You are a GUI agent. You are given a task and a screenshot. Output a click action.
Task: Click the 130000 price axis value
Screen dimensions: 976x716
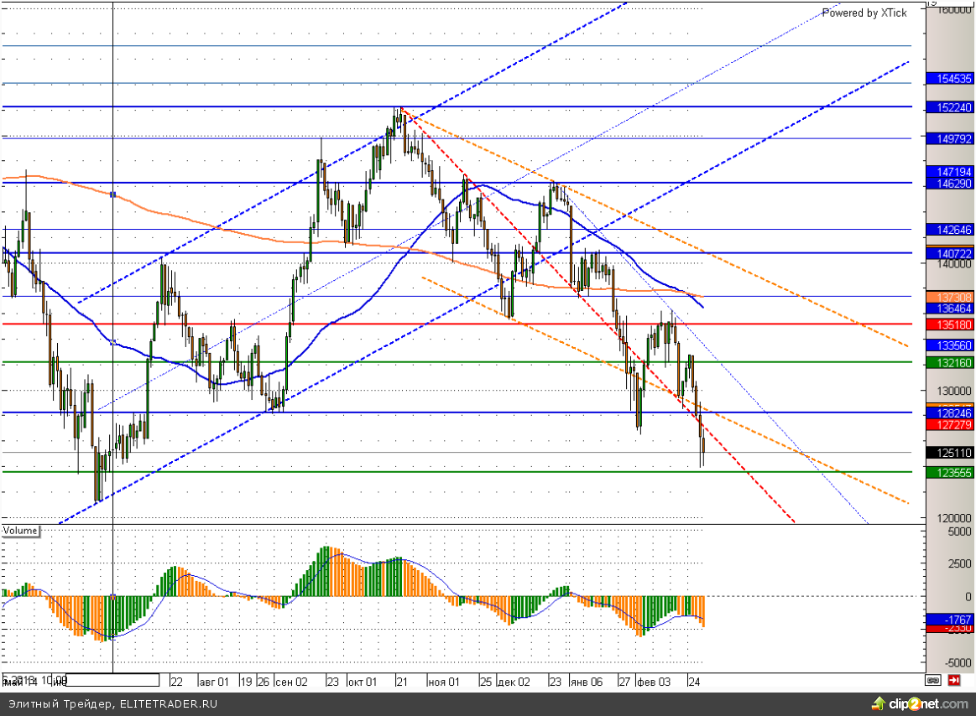953,391
